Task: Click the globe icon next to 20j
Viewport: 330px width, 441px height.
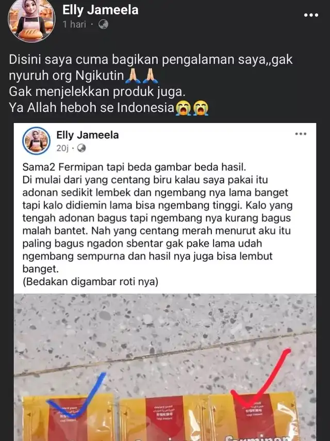Action: coord(81,148)
